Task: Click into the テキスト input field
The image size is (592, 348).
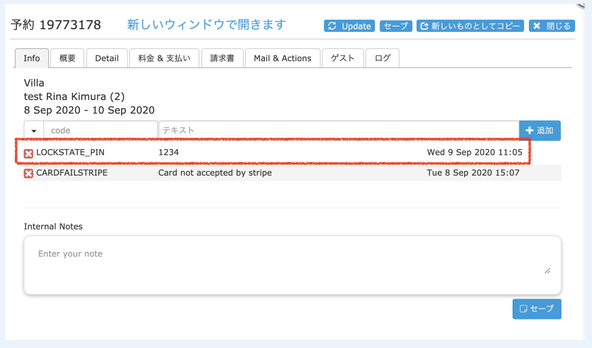Action: tap(338, 130)
